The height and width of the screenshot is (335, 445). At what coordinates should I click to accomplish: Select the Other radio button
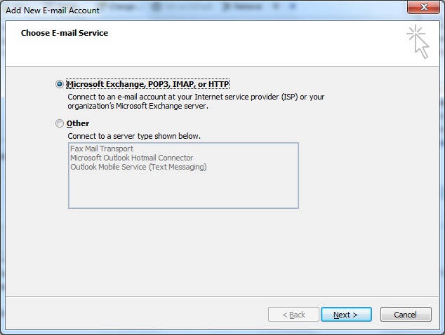tap(60, 123)
